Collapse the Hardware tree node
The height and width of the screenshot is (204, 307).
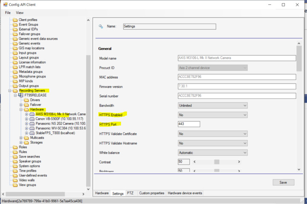[21, 109]
